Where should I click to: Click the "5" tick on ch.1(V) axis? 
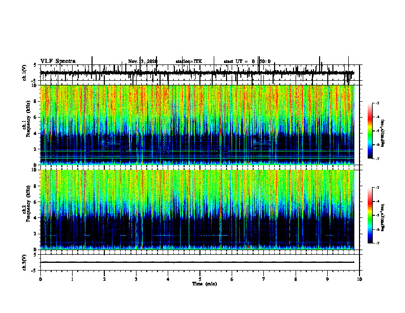pyautogui.click(x=35, y=65)
